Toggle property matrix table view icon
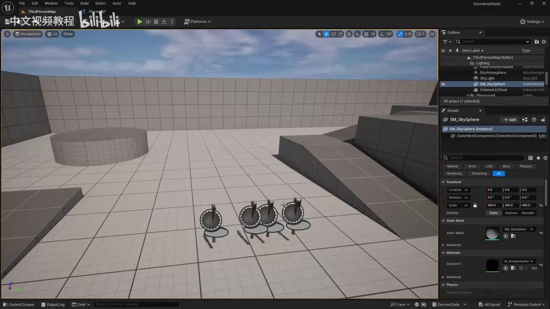Screen dimensions: 550x309 tap(531, 158)
